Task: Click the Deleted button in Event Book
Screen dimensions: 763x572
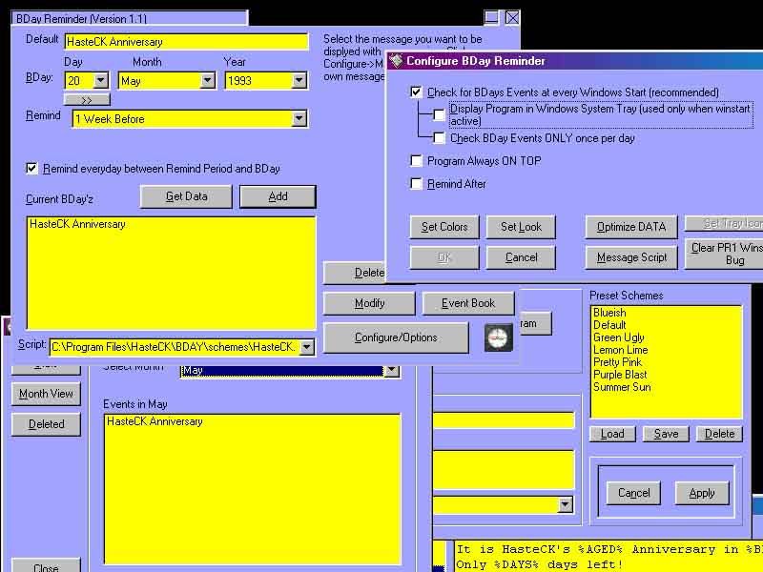Action: 46,424
